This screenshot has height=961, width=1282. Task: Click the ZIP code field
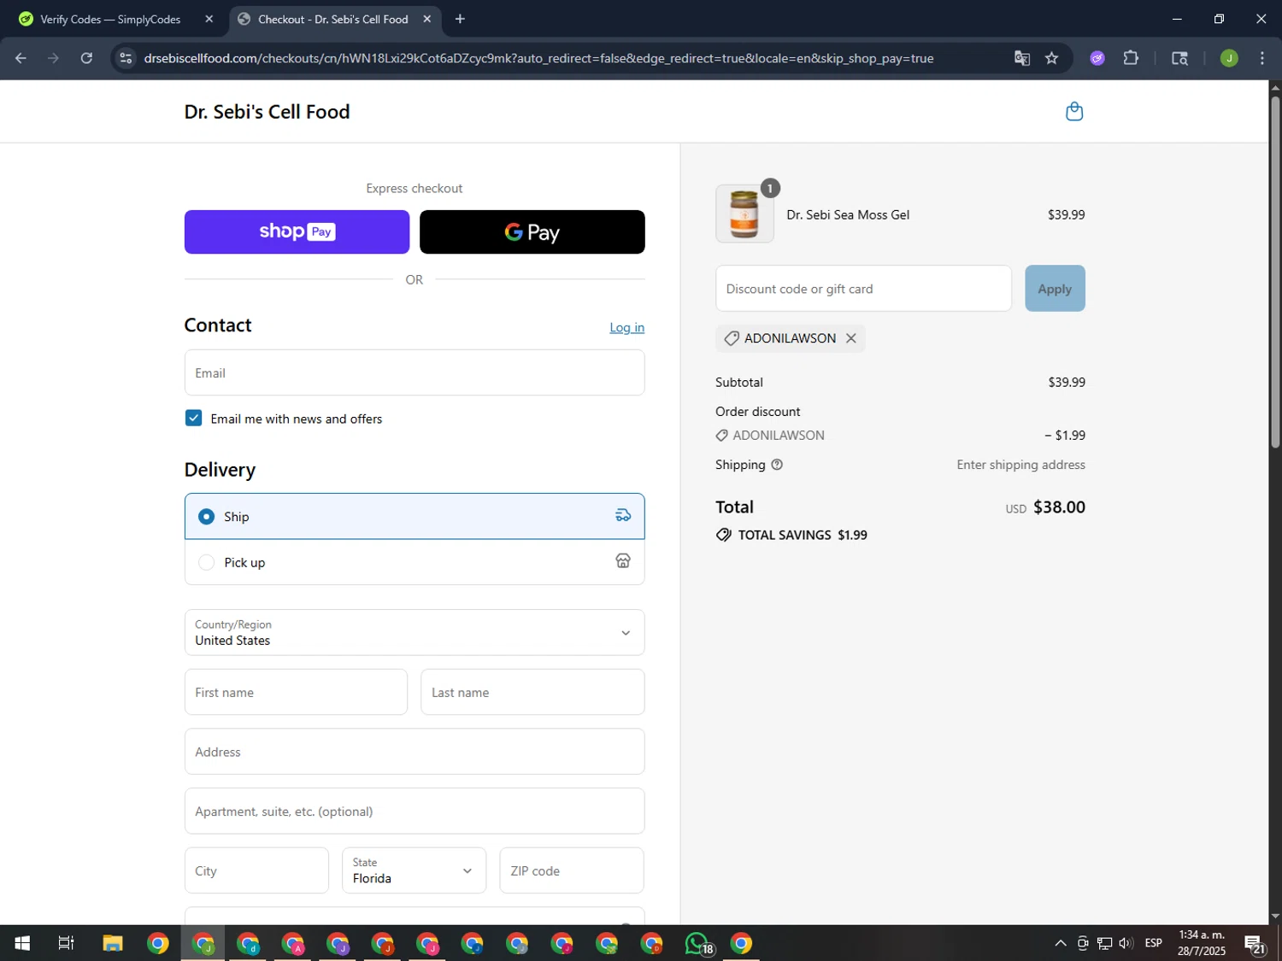pos(572,870)
